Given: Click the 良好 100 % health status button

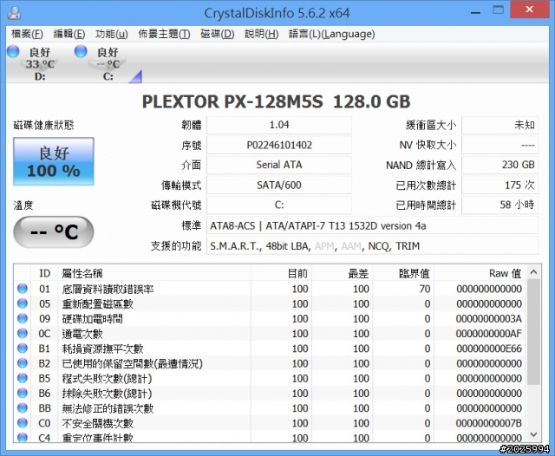Looking at the screenshot, I should (54, 161).
